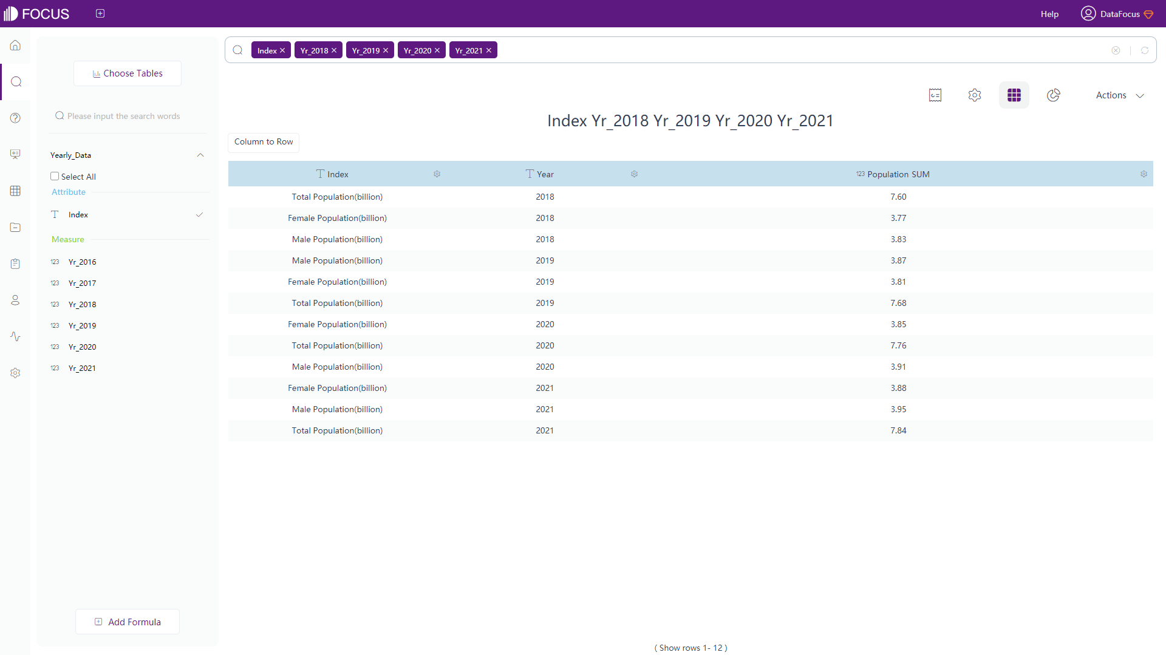Refresh the search results
This screenshot has width=1166, height=655.
(1145, 50)
